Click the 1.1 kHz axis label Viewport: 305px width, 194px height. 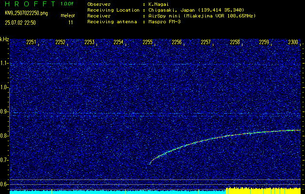click(x=3, y=63)
